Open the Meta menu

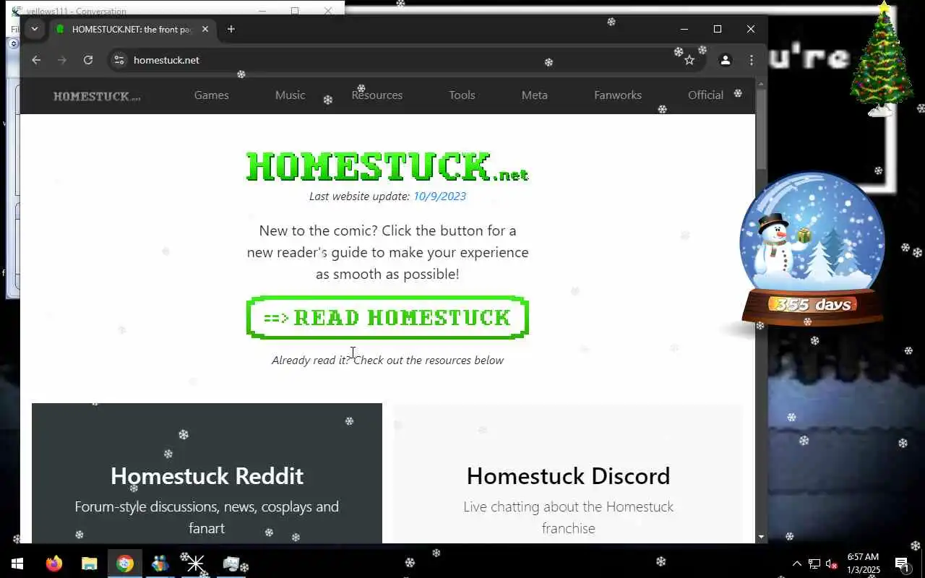click(x=535, y=95)
